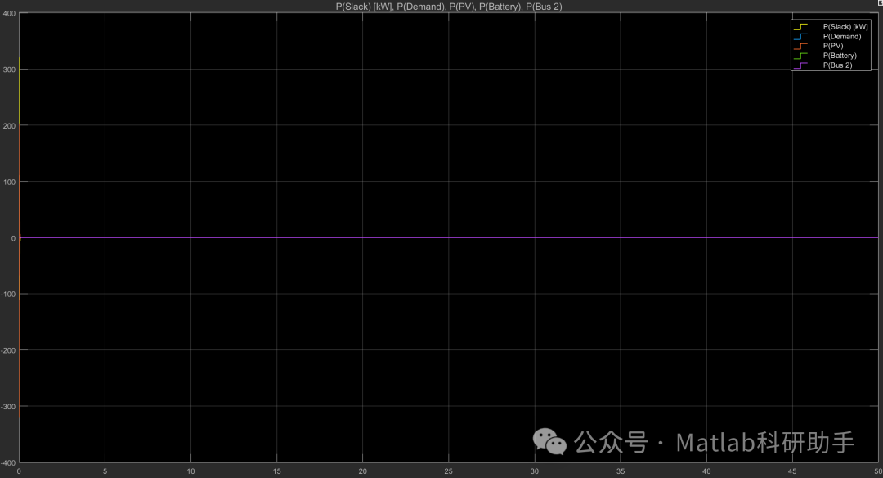Click the 10 label on the time axis

(190, 471)
